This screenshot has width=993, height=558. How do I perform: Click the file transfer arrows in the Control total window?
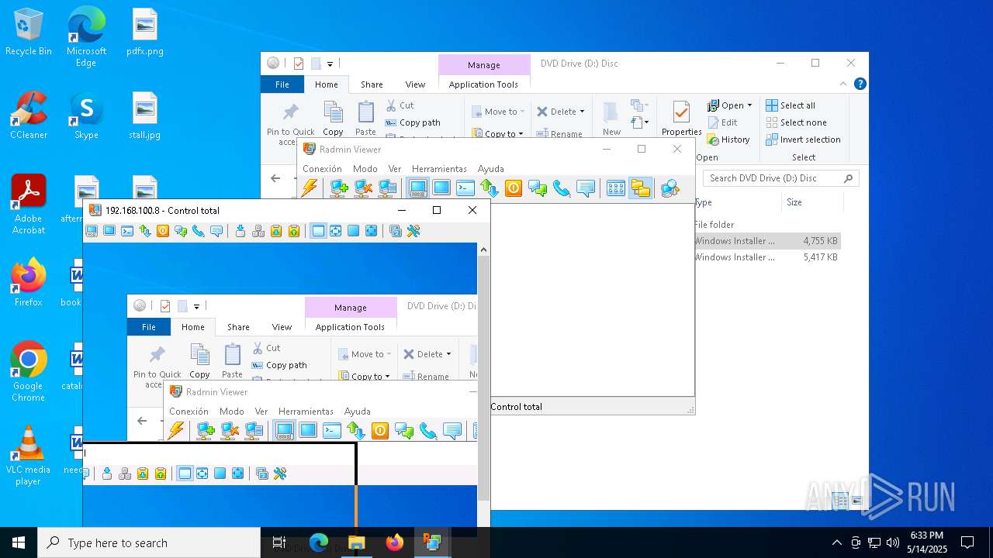tap(145, 231)
